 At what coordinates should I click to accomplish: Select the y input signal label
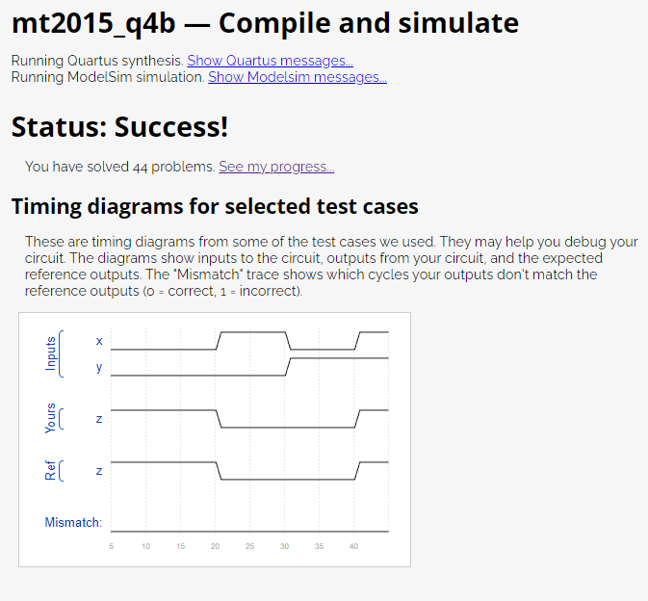[x=98, y=367]
